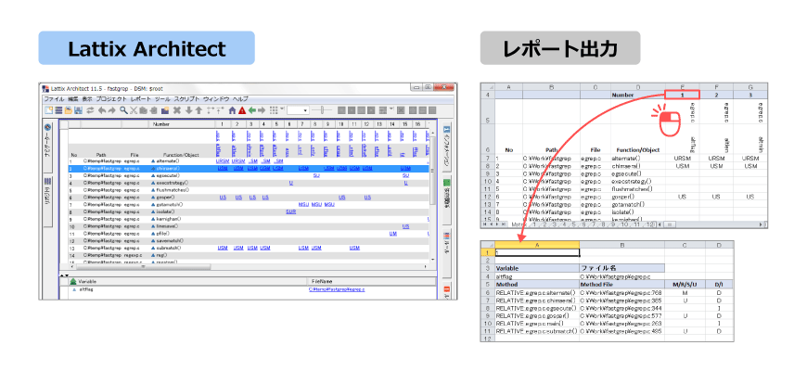Open the ヘルプ menu

[x=240, y=99]
